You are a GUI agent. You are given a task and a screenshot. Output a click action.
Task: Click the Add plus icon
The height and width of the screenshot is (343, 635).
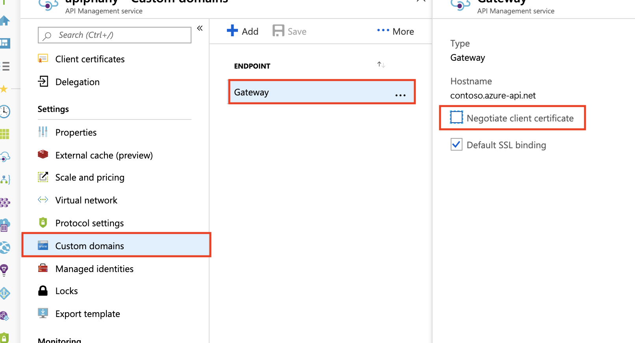[x=232, y=31]
